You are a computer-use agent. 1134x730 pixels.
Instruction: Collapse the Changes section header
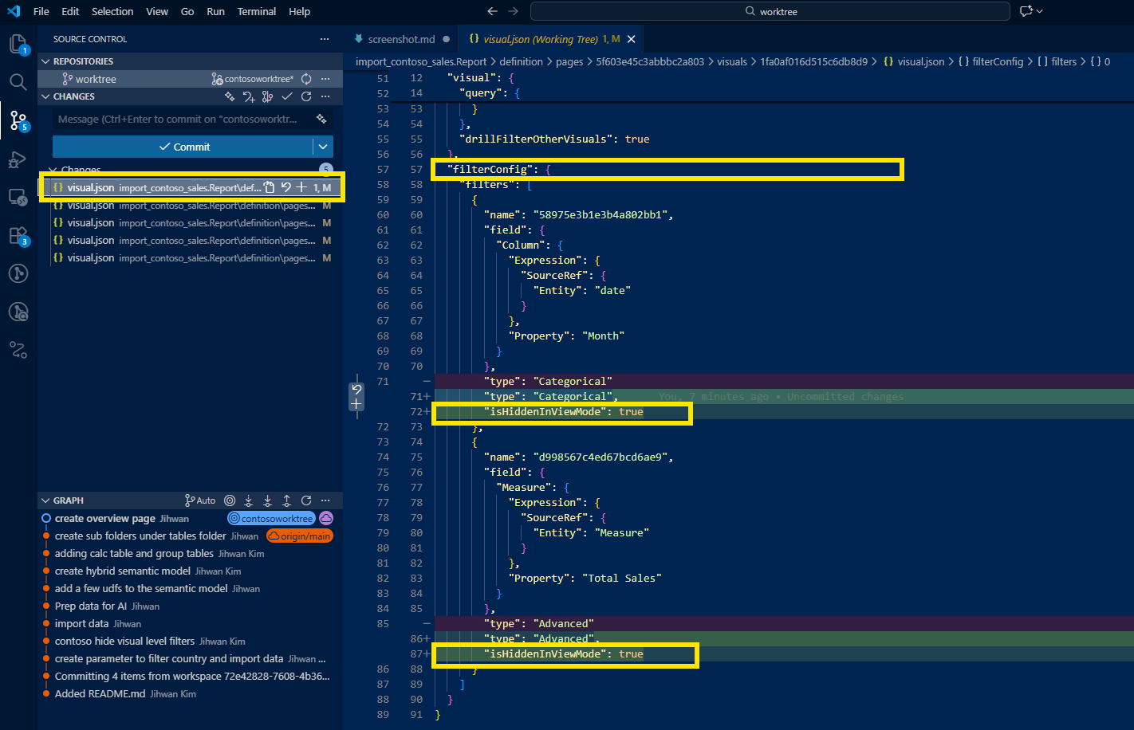pos(45,96)
